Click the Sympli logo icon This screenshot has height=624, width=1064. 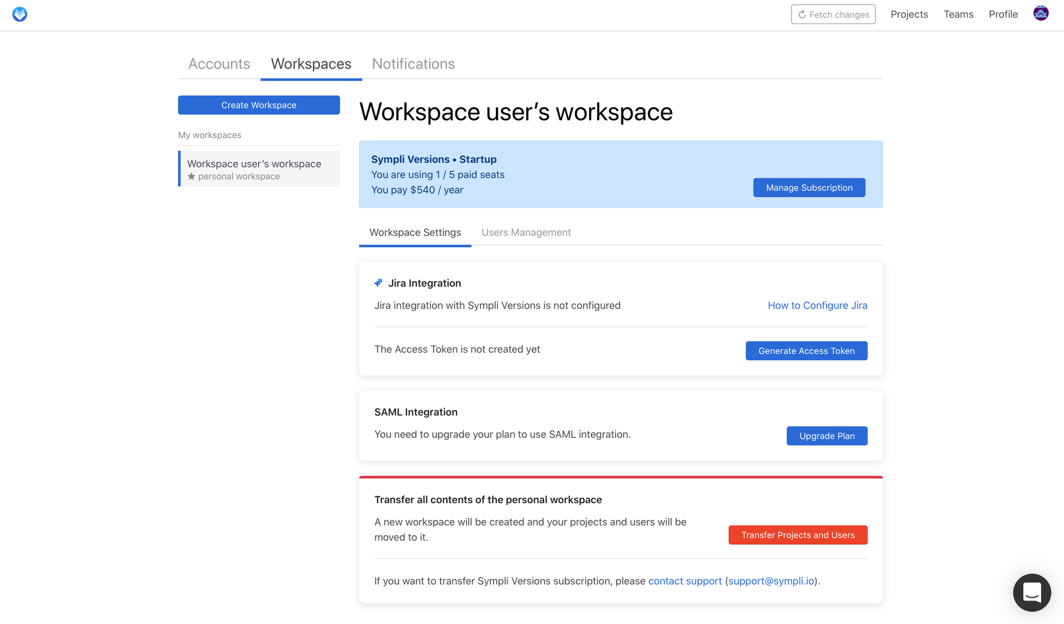point(20,14)
